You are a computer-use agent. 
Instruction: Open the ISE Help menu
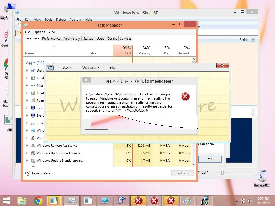(89, 19)
